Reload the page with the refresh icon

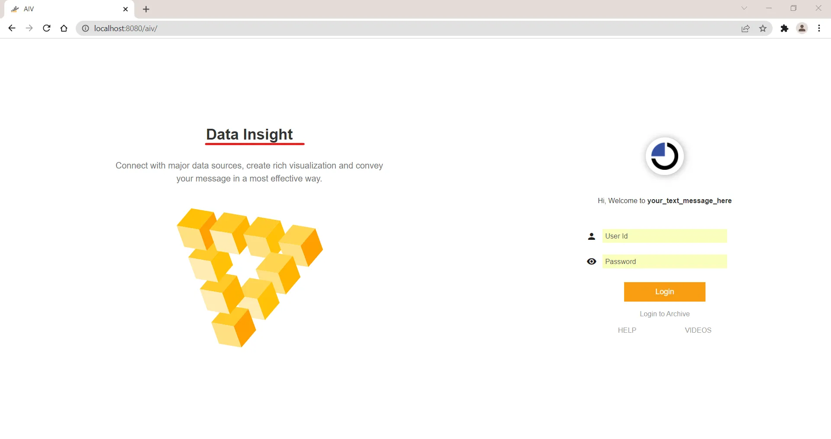pyautogui.click(x=47, y=29)
